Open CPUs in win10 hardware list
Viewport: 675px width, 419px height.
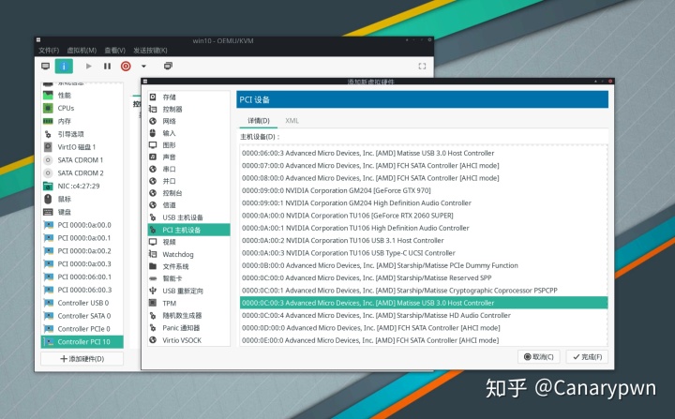[x=82, y=108]
